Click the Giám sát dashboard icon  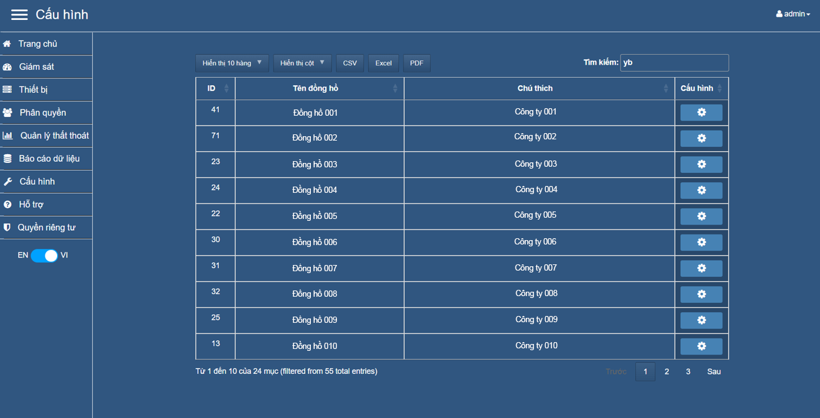click(7, 67)
